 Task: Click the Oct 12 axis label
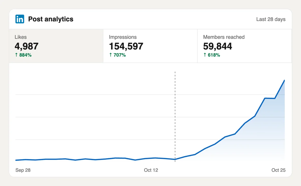tap(151, 170)
